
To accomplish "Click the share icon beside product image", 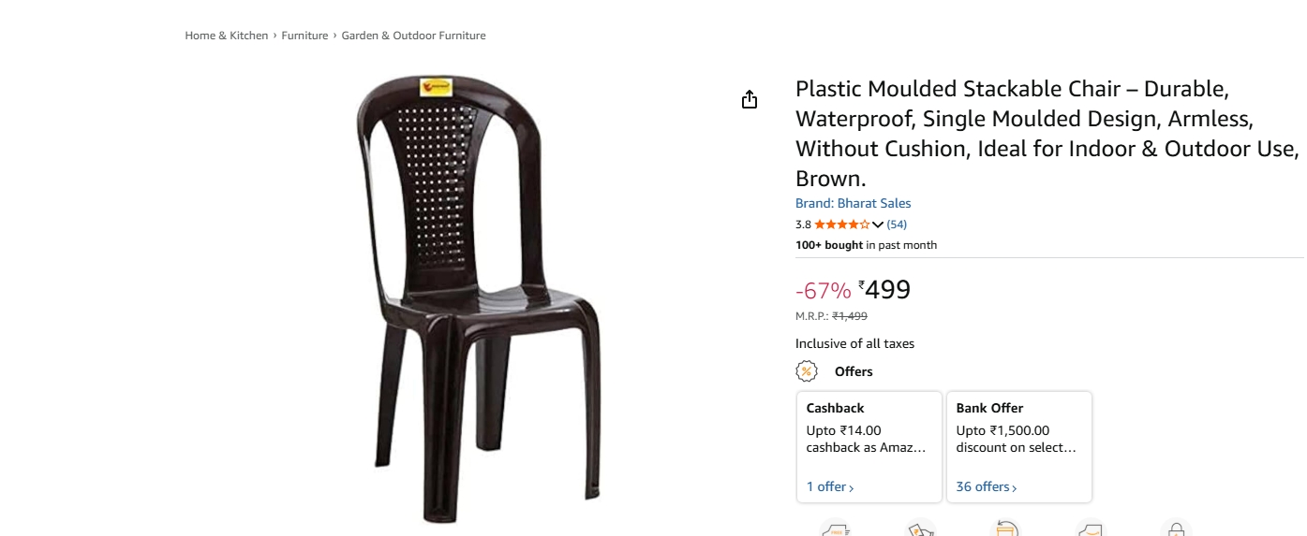I will (x=749, y=100).
